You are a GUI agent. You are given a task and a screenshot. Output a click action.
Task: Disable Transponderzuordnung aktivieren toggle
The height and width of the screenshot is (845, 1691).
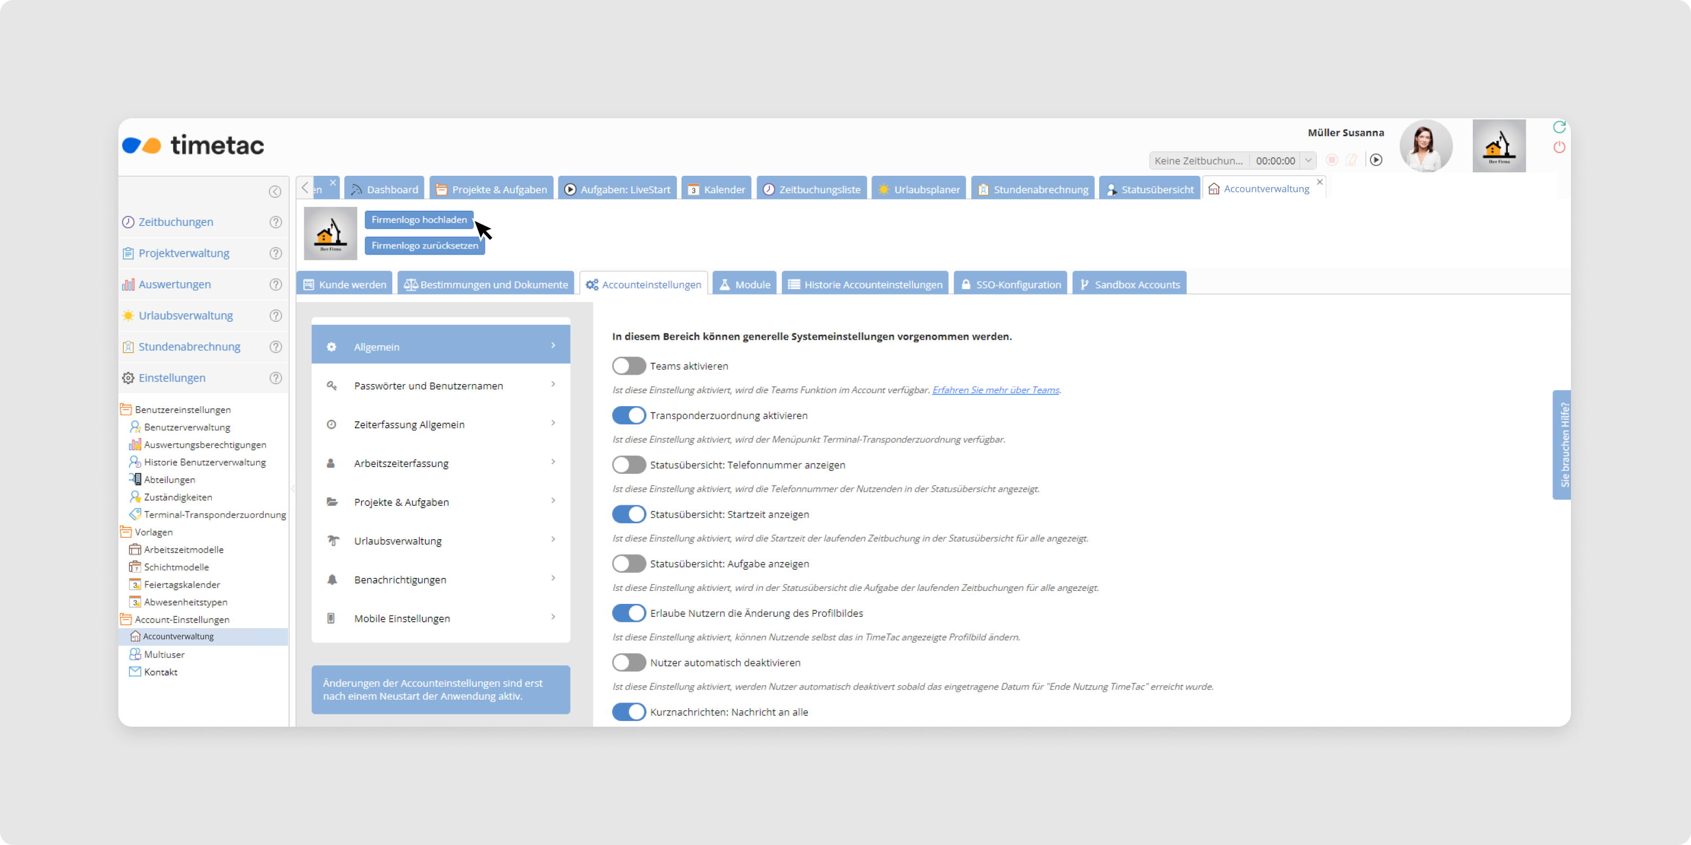(629, 415)
